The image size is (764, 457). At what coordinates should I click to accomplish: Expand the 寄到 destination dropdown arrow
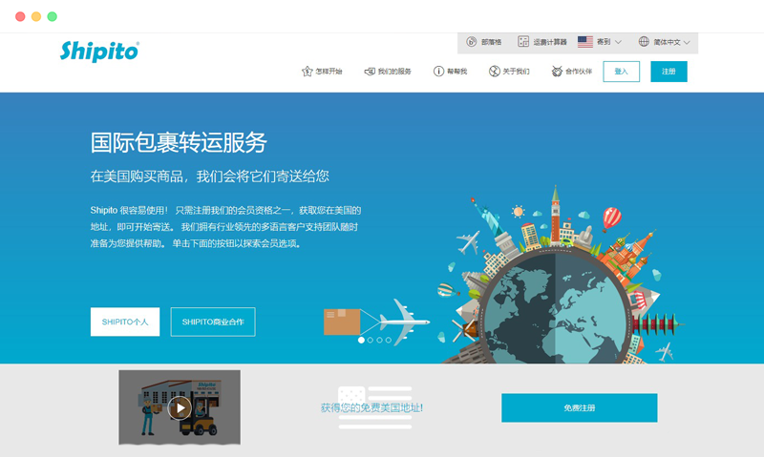pos(618,42)
